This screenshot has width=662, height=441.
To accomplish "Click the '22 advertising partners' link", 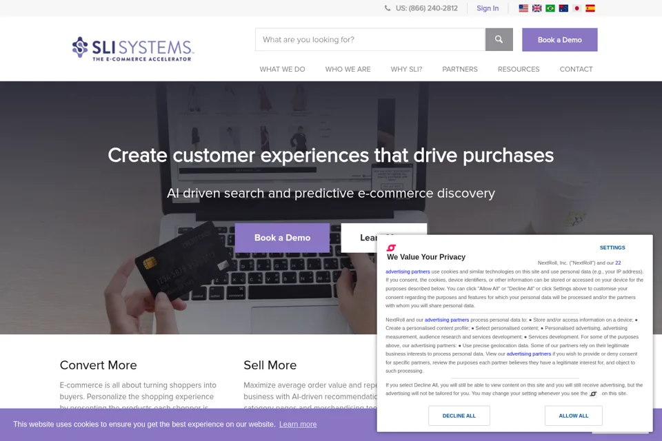I will pos(408,271).
